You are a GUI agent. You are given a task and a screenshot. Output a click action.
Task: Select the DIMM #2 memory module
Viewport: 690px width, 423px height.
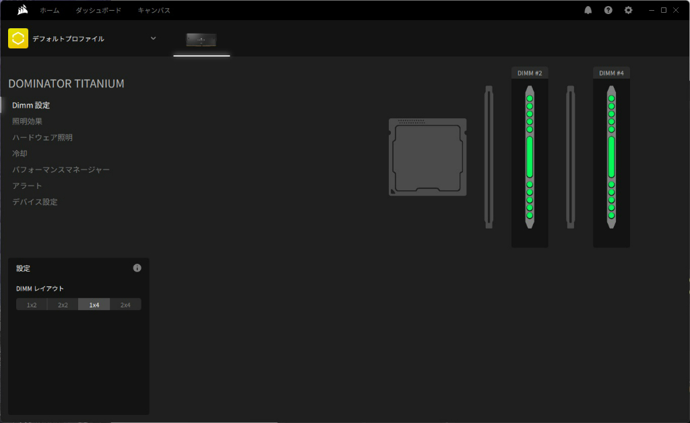pos(530,157)
